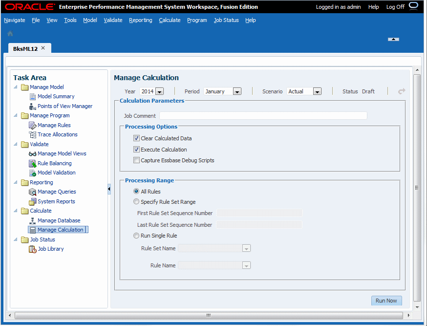Viewport: 427px width, 326px height.
Task: Open the Period dropdown arrow
Action: [237, 91]
